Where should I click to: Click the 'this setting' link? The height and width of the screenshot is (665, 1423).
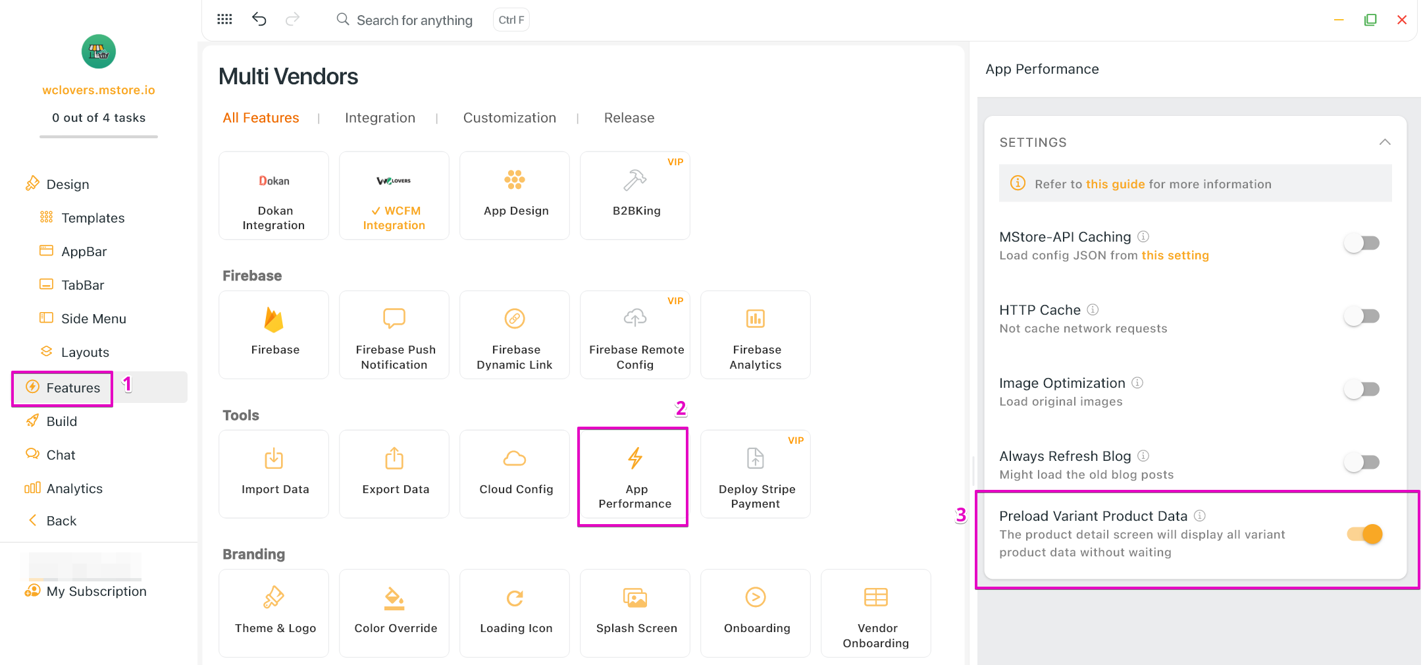point(1175,255)
